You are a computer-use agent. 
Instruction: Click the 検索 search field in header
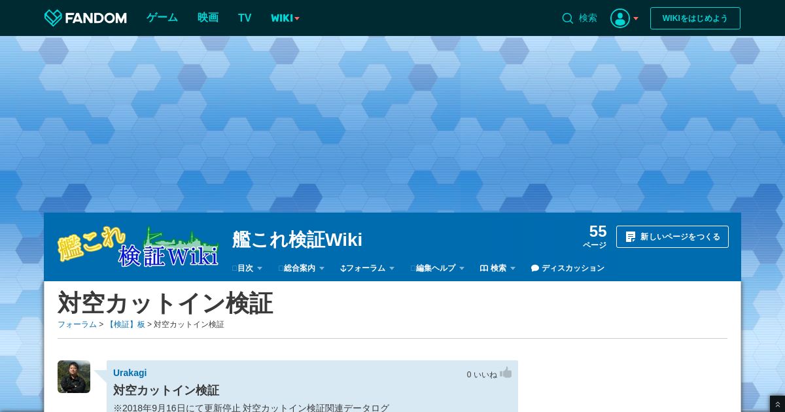(587, 18)
